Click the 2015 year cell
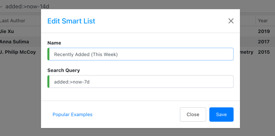The image size is (275, 136). pyautogui.click(x=264, y=52)
